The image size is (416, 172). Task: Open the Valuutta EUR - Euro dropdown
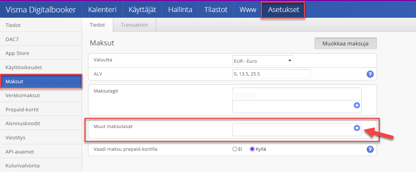tap(263, 61)
